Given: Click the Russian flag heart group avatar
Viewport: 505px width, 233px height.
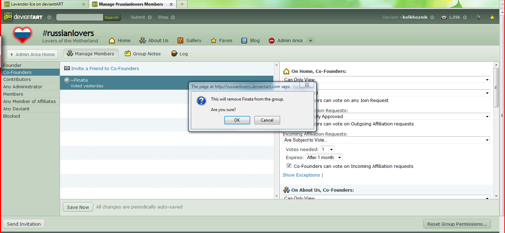Looking at the screenshot, I should click(x=22, y=35).
